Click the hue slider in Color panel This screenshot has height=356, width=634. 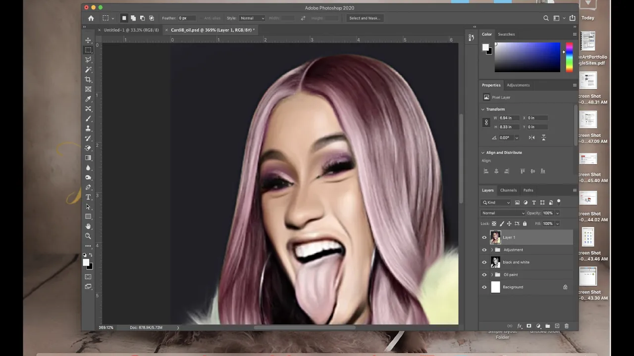[x=570, y=57]
